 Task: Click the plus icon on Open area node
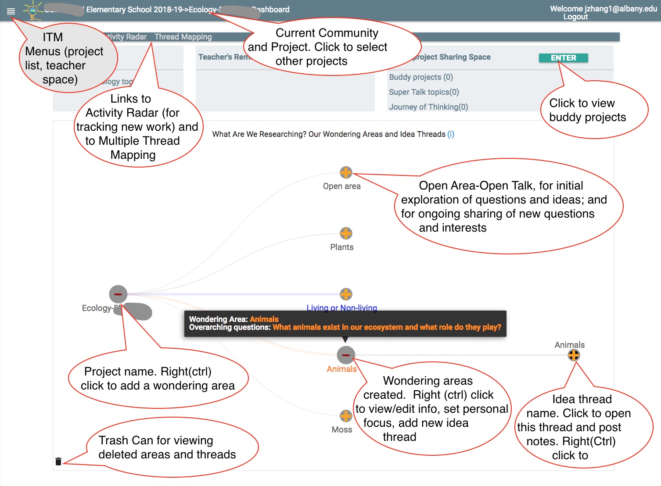click(x=346, y=172)
